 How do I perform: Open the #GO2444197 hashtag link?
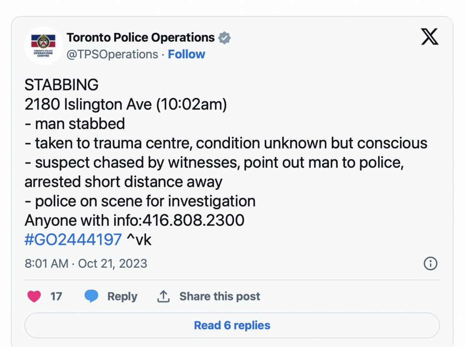coord(73,239)
